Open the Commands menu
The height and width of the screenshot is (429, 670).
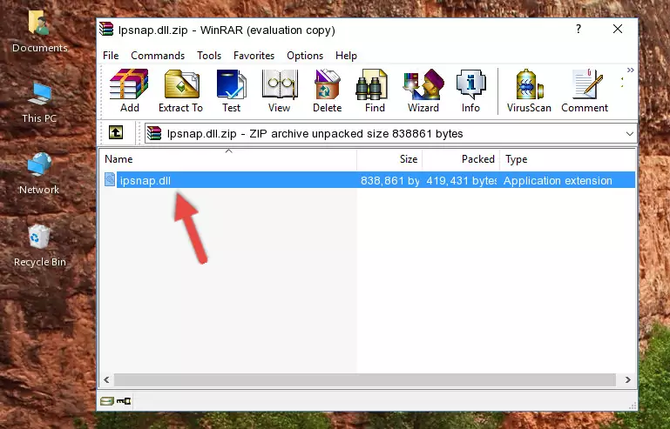click(x=158, y=56)
